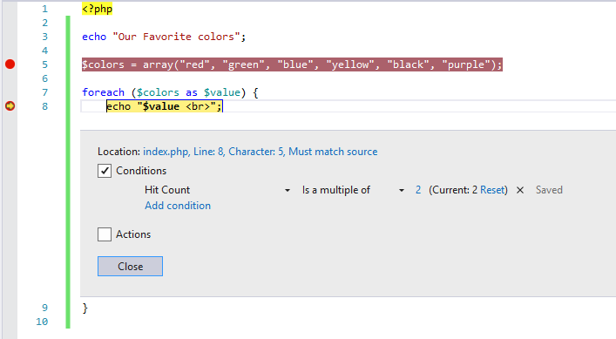Viewport: 616px width, 339px height.
Task: Click line number 9 in the gutter
Action: [44, 308]
